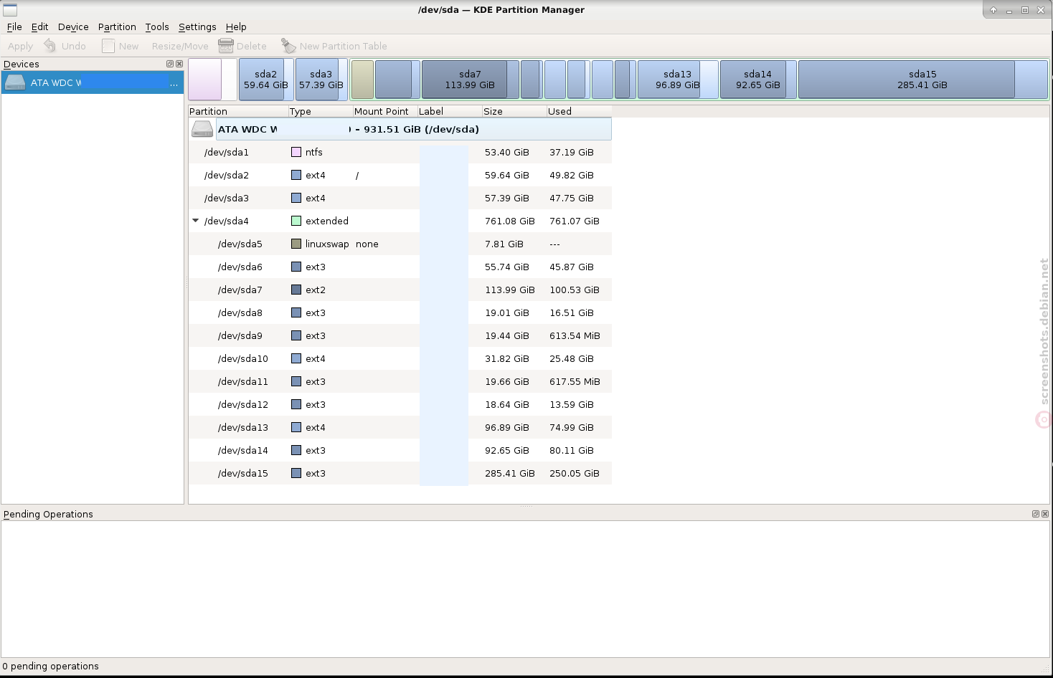
Task: Select the /dev/sda13 row
Action: (x=400, y=427)
